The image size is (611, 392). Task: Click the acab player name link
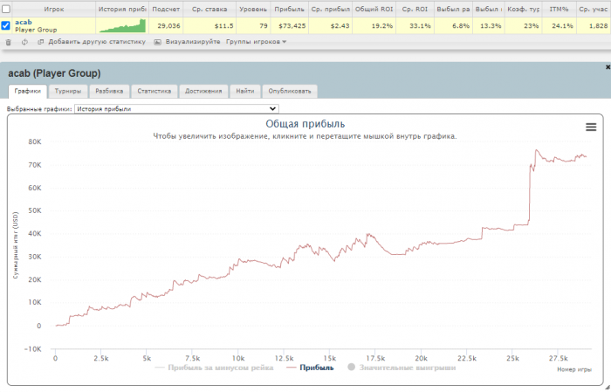coord(24,22)
